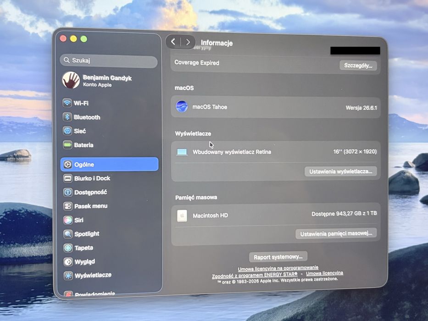The height and width of the screenshot is (321, 428).
Task: Open the Pasek menu settings
Action: [110, 206]
